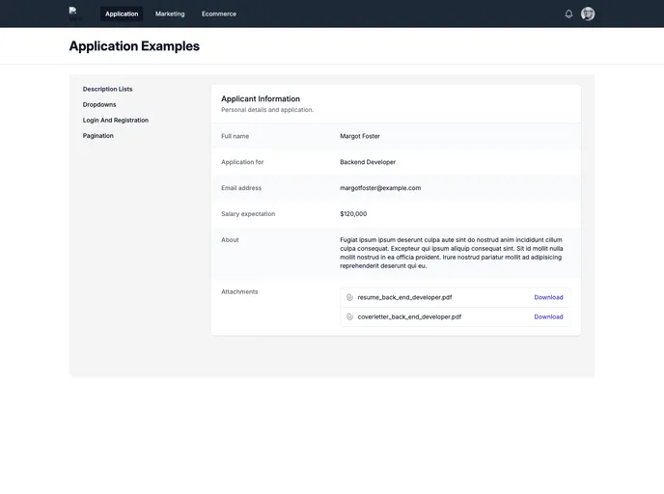Download the resume PDF attachment
The width and height of the screenshot is (664, 494).
pos(548,297)
